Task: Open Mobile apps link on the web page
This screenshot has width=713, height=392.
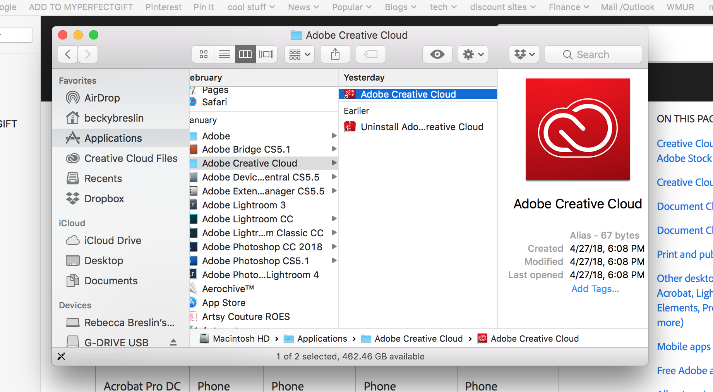Action: (x=684, y=347)
